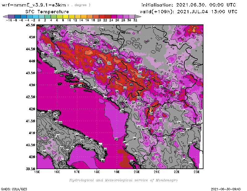
Task: Pick the yellow legend swatch between 8 and 10
Action: point(66,16)
